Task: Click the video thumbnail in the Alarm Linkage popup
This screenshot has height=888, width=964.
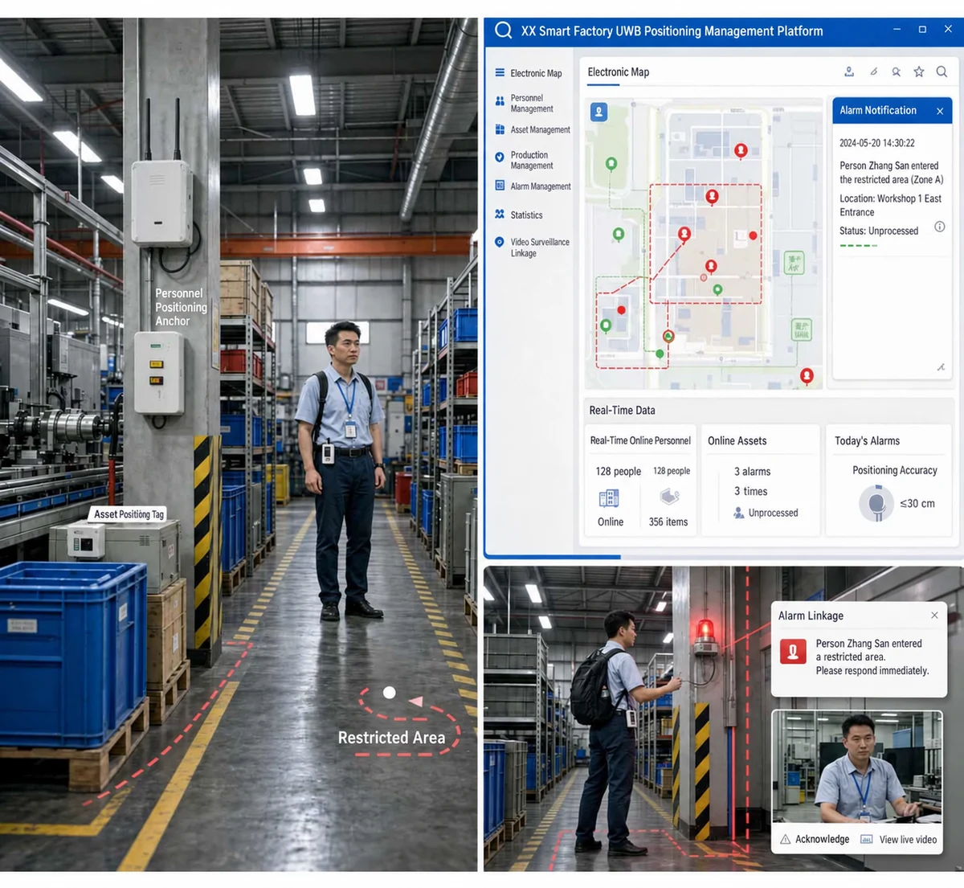Action: click(857, 767)
